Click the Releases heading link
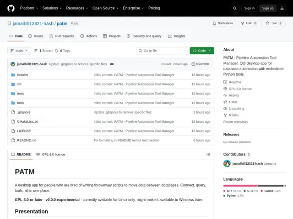Viewport: 293px width, 219px height. click(231, 135)
